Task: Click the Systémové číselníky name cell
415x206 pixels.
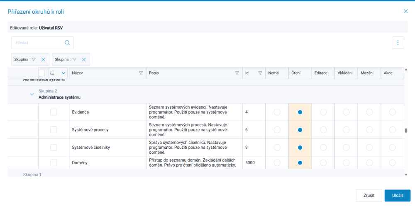Action: (x=107, y=148)
